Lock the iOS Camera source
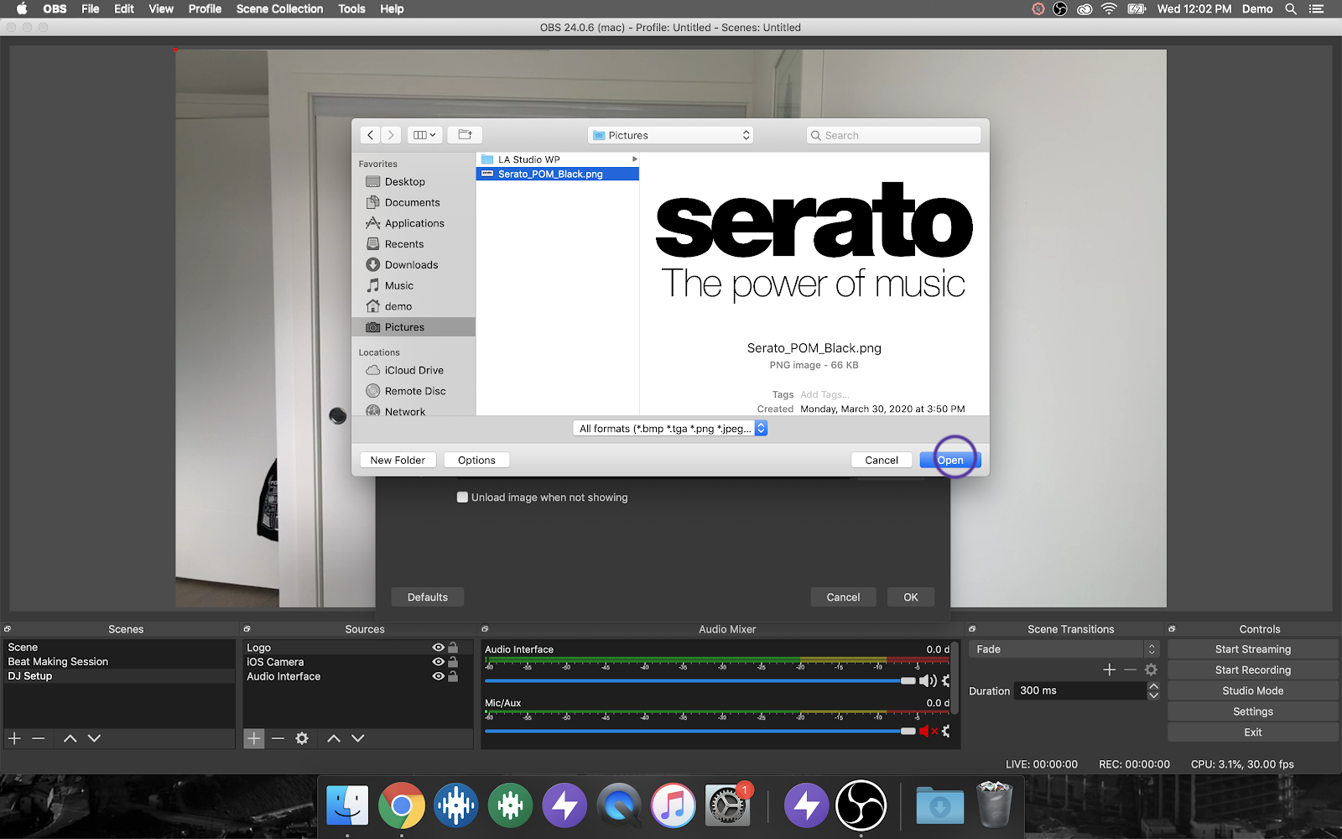Viewport: 1342px width, 839px height. coord(453,662)
